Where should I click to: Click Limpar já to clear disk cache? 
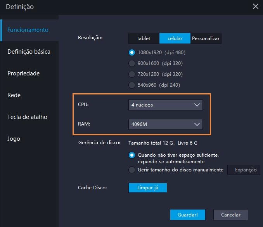147,188
